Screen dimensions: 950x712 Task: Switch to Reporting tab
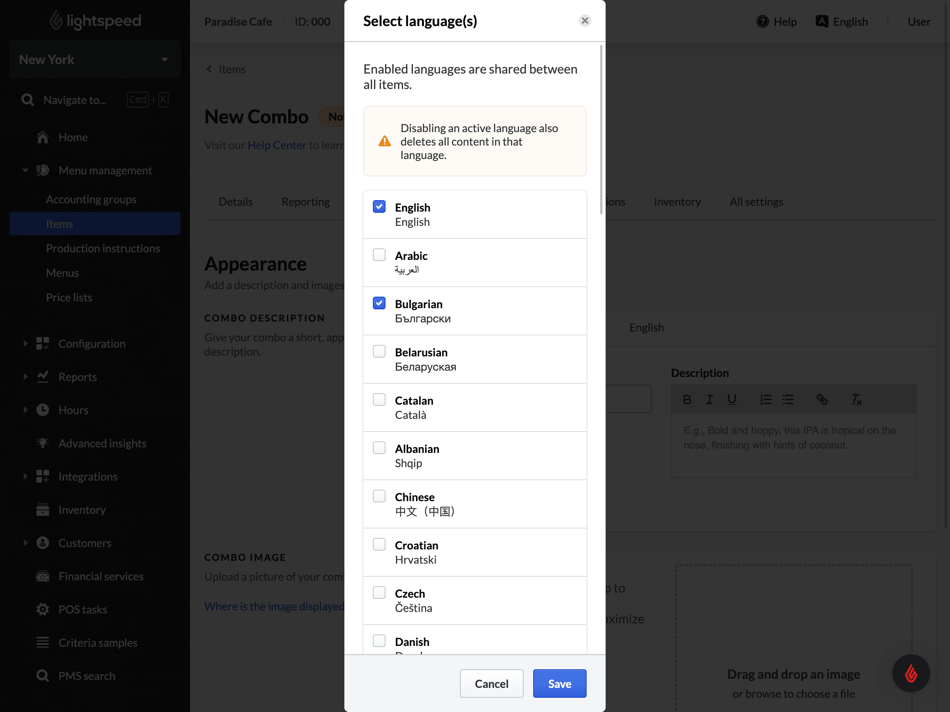pos(306,202)
